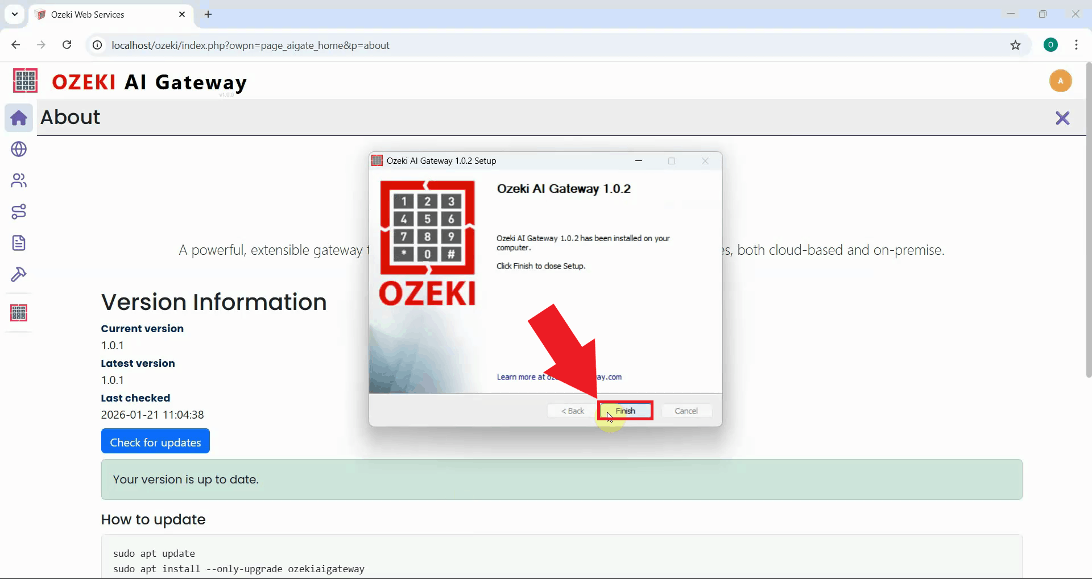Click the Home icon in sidebar
This screenshot has height=579, width=1092.
19,118
